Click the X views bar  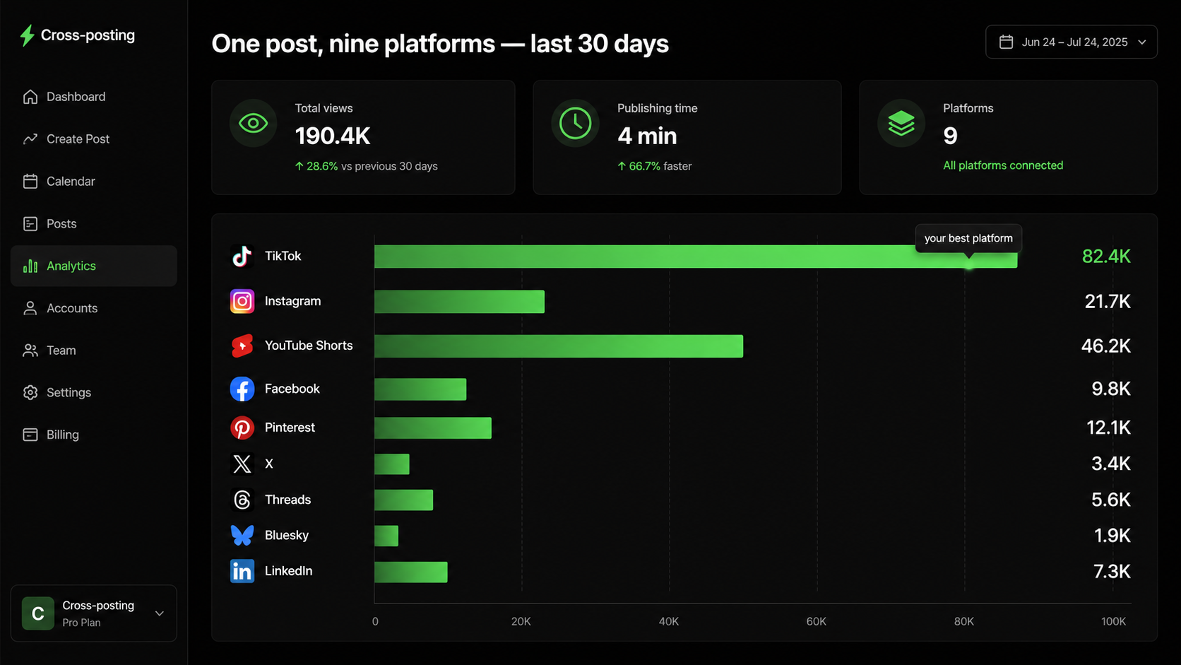click(392, 464)
